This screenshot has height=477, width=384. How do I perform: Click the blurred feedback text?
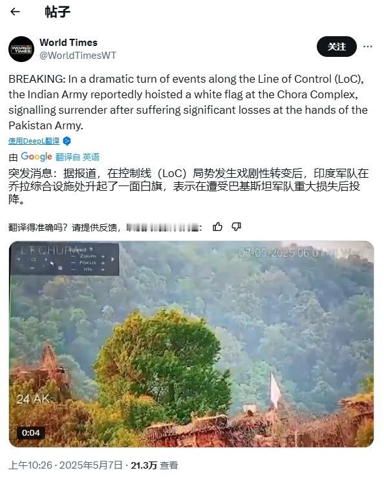[x=164, y=228]
